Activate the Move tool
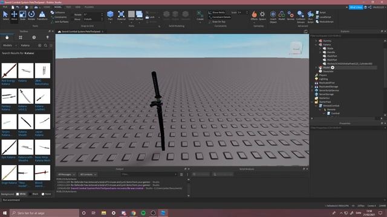The image size is (387, 217). pyautogui.click(x=14, y=16)
